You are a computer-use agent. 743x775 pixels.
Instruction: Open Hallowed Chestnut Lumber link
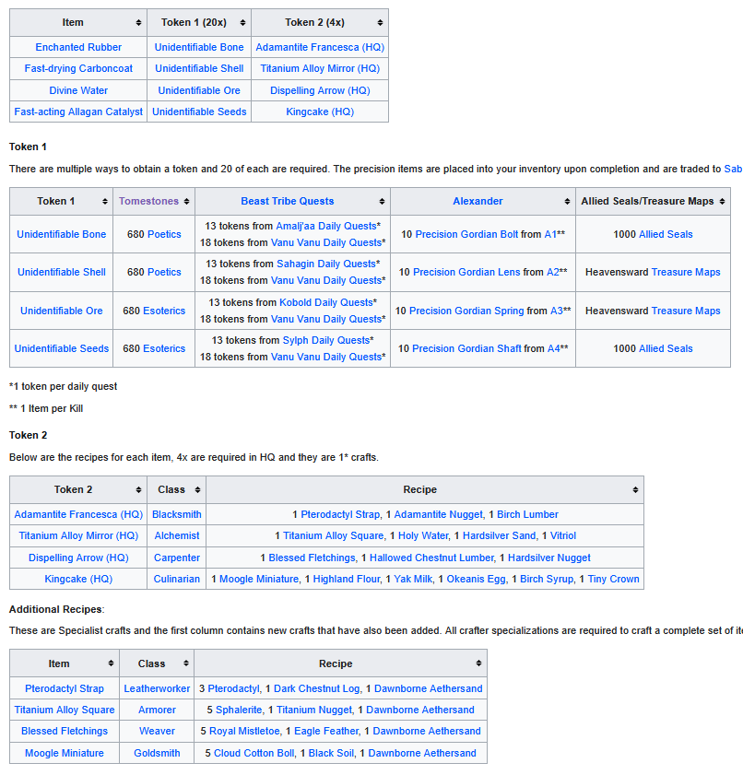(x=431, y=558)
